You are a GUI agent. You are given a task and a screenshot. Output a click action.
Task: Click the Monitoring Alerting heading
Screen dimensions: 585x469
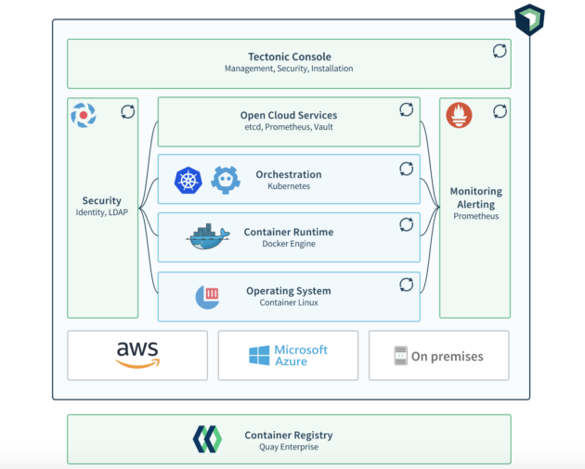coord(476,197)
